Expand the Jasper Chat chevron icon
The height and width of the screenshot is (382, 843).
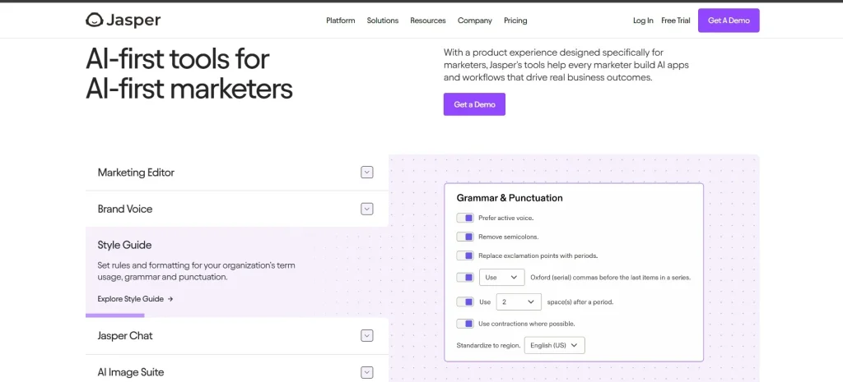click(x=366, y=336)
